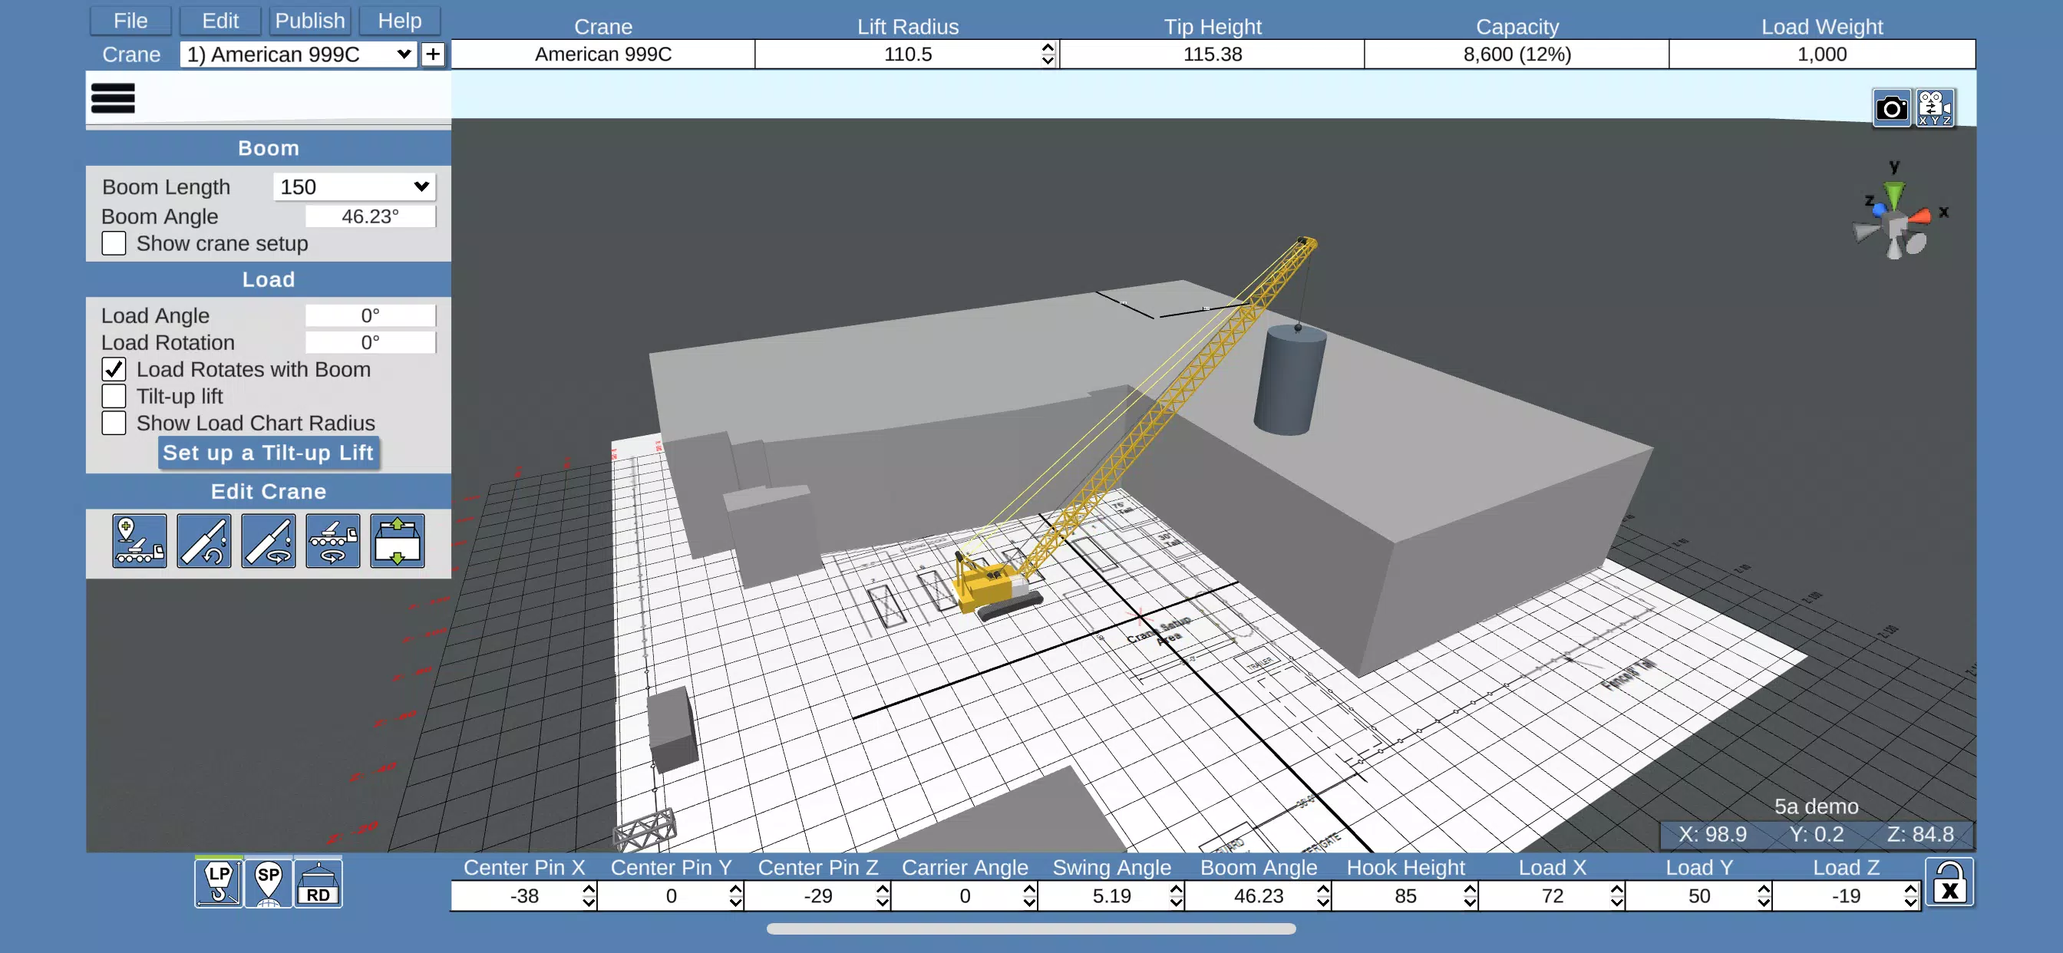Image resolution: width=2063 pixels, height=953 pixels.
Task: Open the Boom Length dropdown
Action: pyautogui.click(x=354, y=186)
